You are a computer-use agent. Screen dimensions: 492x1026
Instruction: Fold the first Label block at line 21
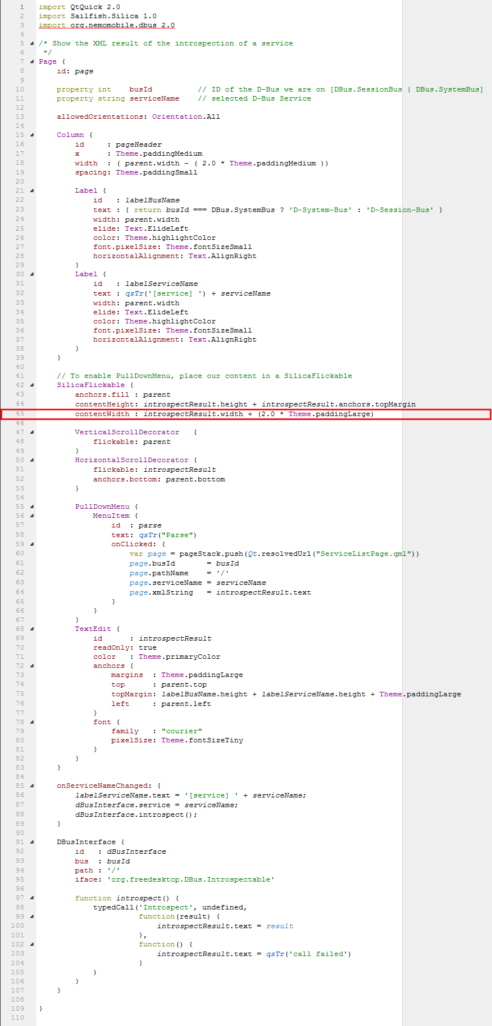pos(31,190)
